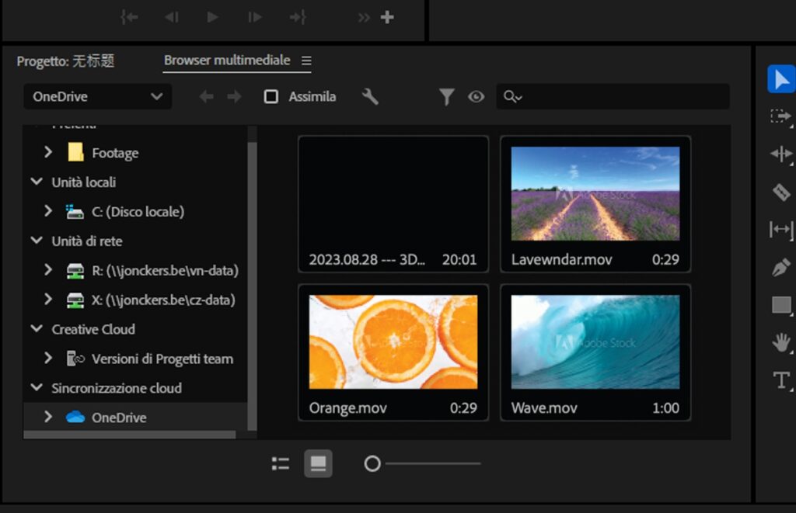The width and height of the screenshot is (796, 513).
Task: Adjust the thumbnail size slider
Action: [x=372, y=463]
